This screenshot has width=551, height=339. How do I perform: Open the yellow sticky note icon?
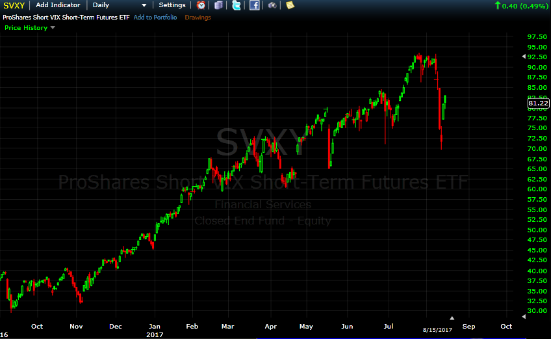(290, 5)
